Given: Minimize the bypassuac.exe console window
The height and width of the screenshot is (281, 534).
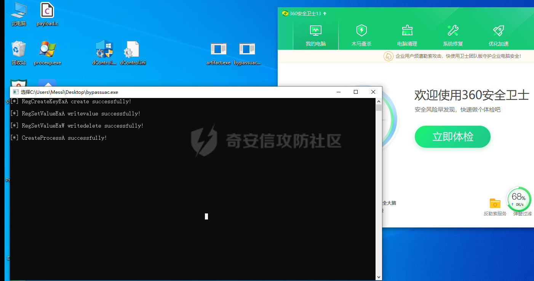Looking at the screenshot, I should tap(338, 92).
